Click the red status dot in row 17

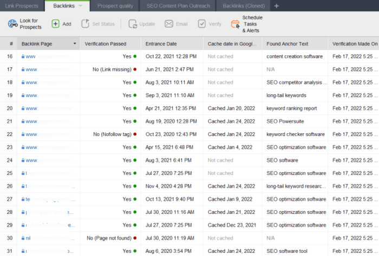pos(135,69)
